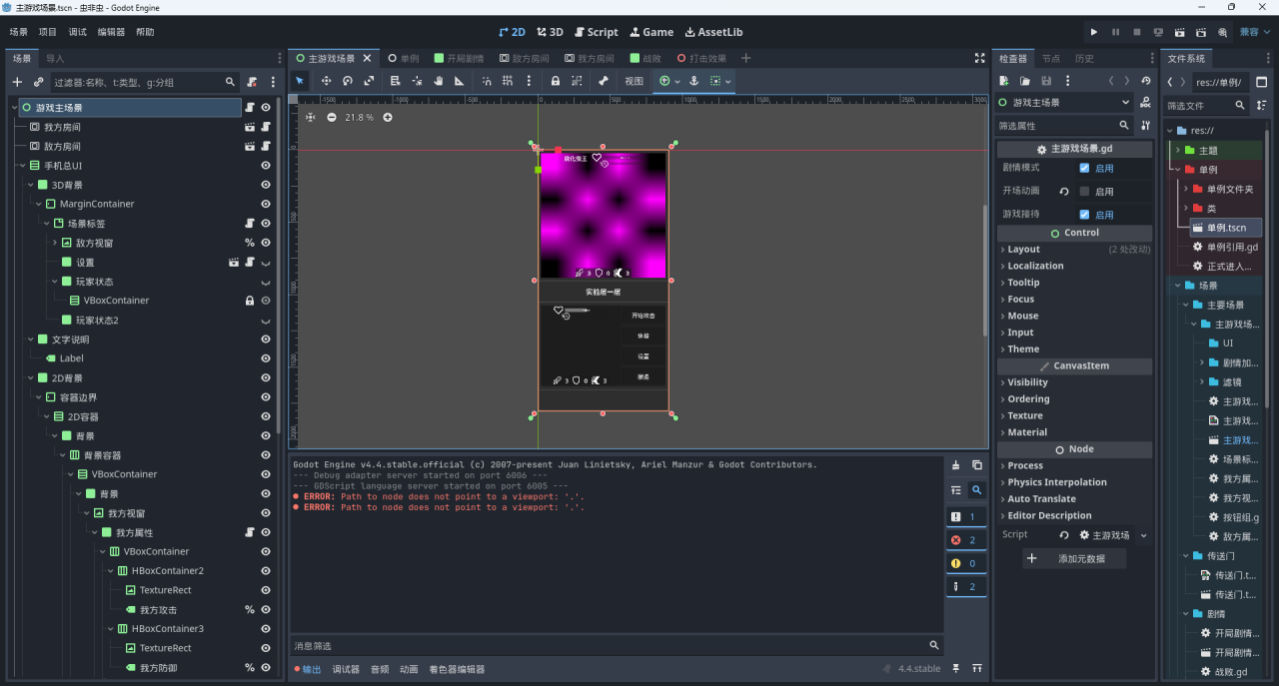Expand the Layout section in Inspector

click(1023, 250)
